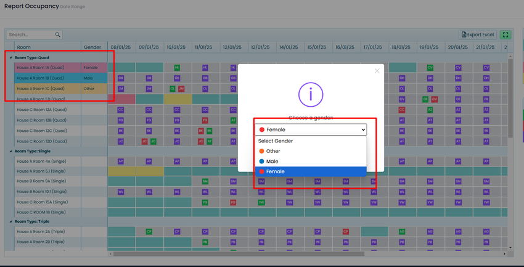524x267 pixels.
Task: Click the search magnifier icon
Action: pyautogui.click(x=58, y=35)
